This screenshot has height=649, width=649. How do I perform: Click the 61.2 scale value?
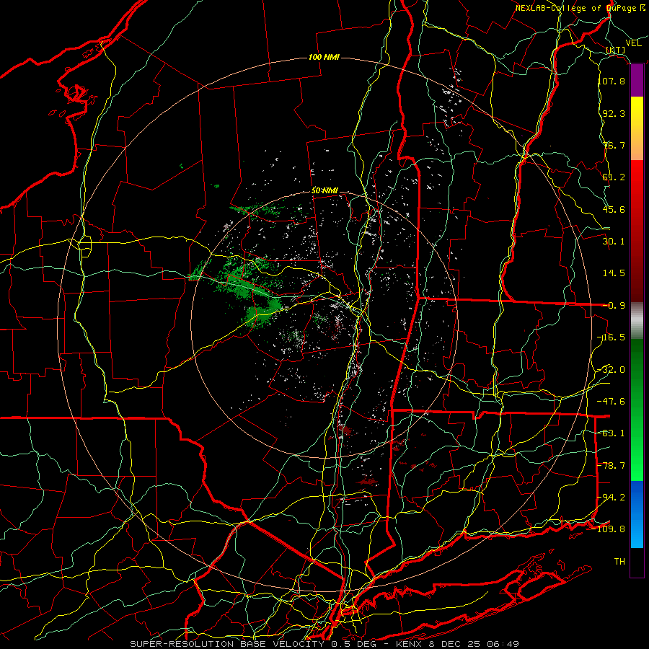[614, 177]
